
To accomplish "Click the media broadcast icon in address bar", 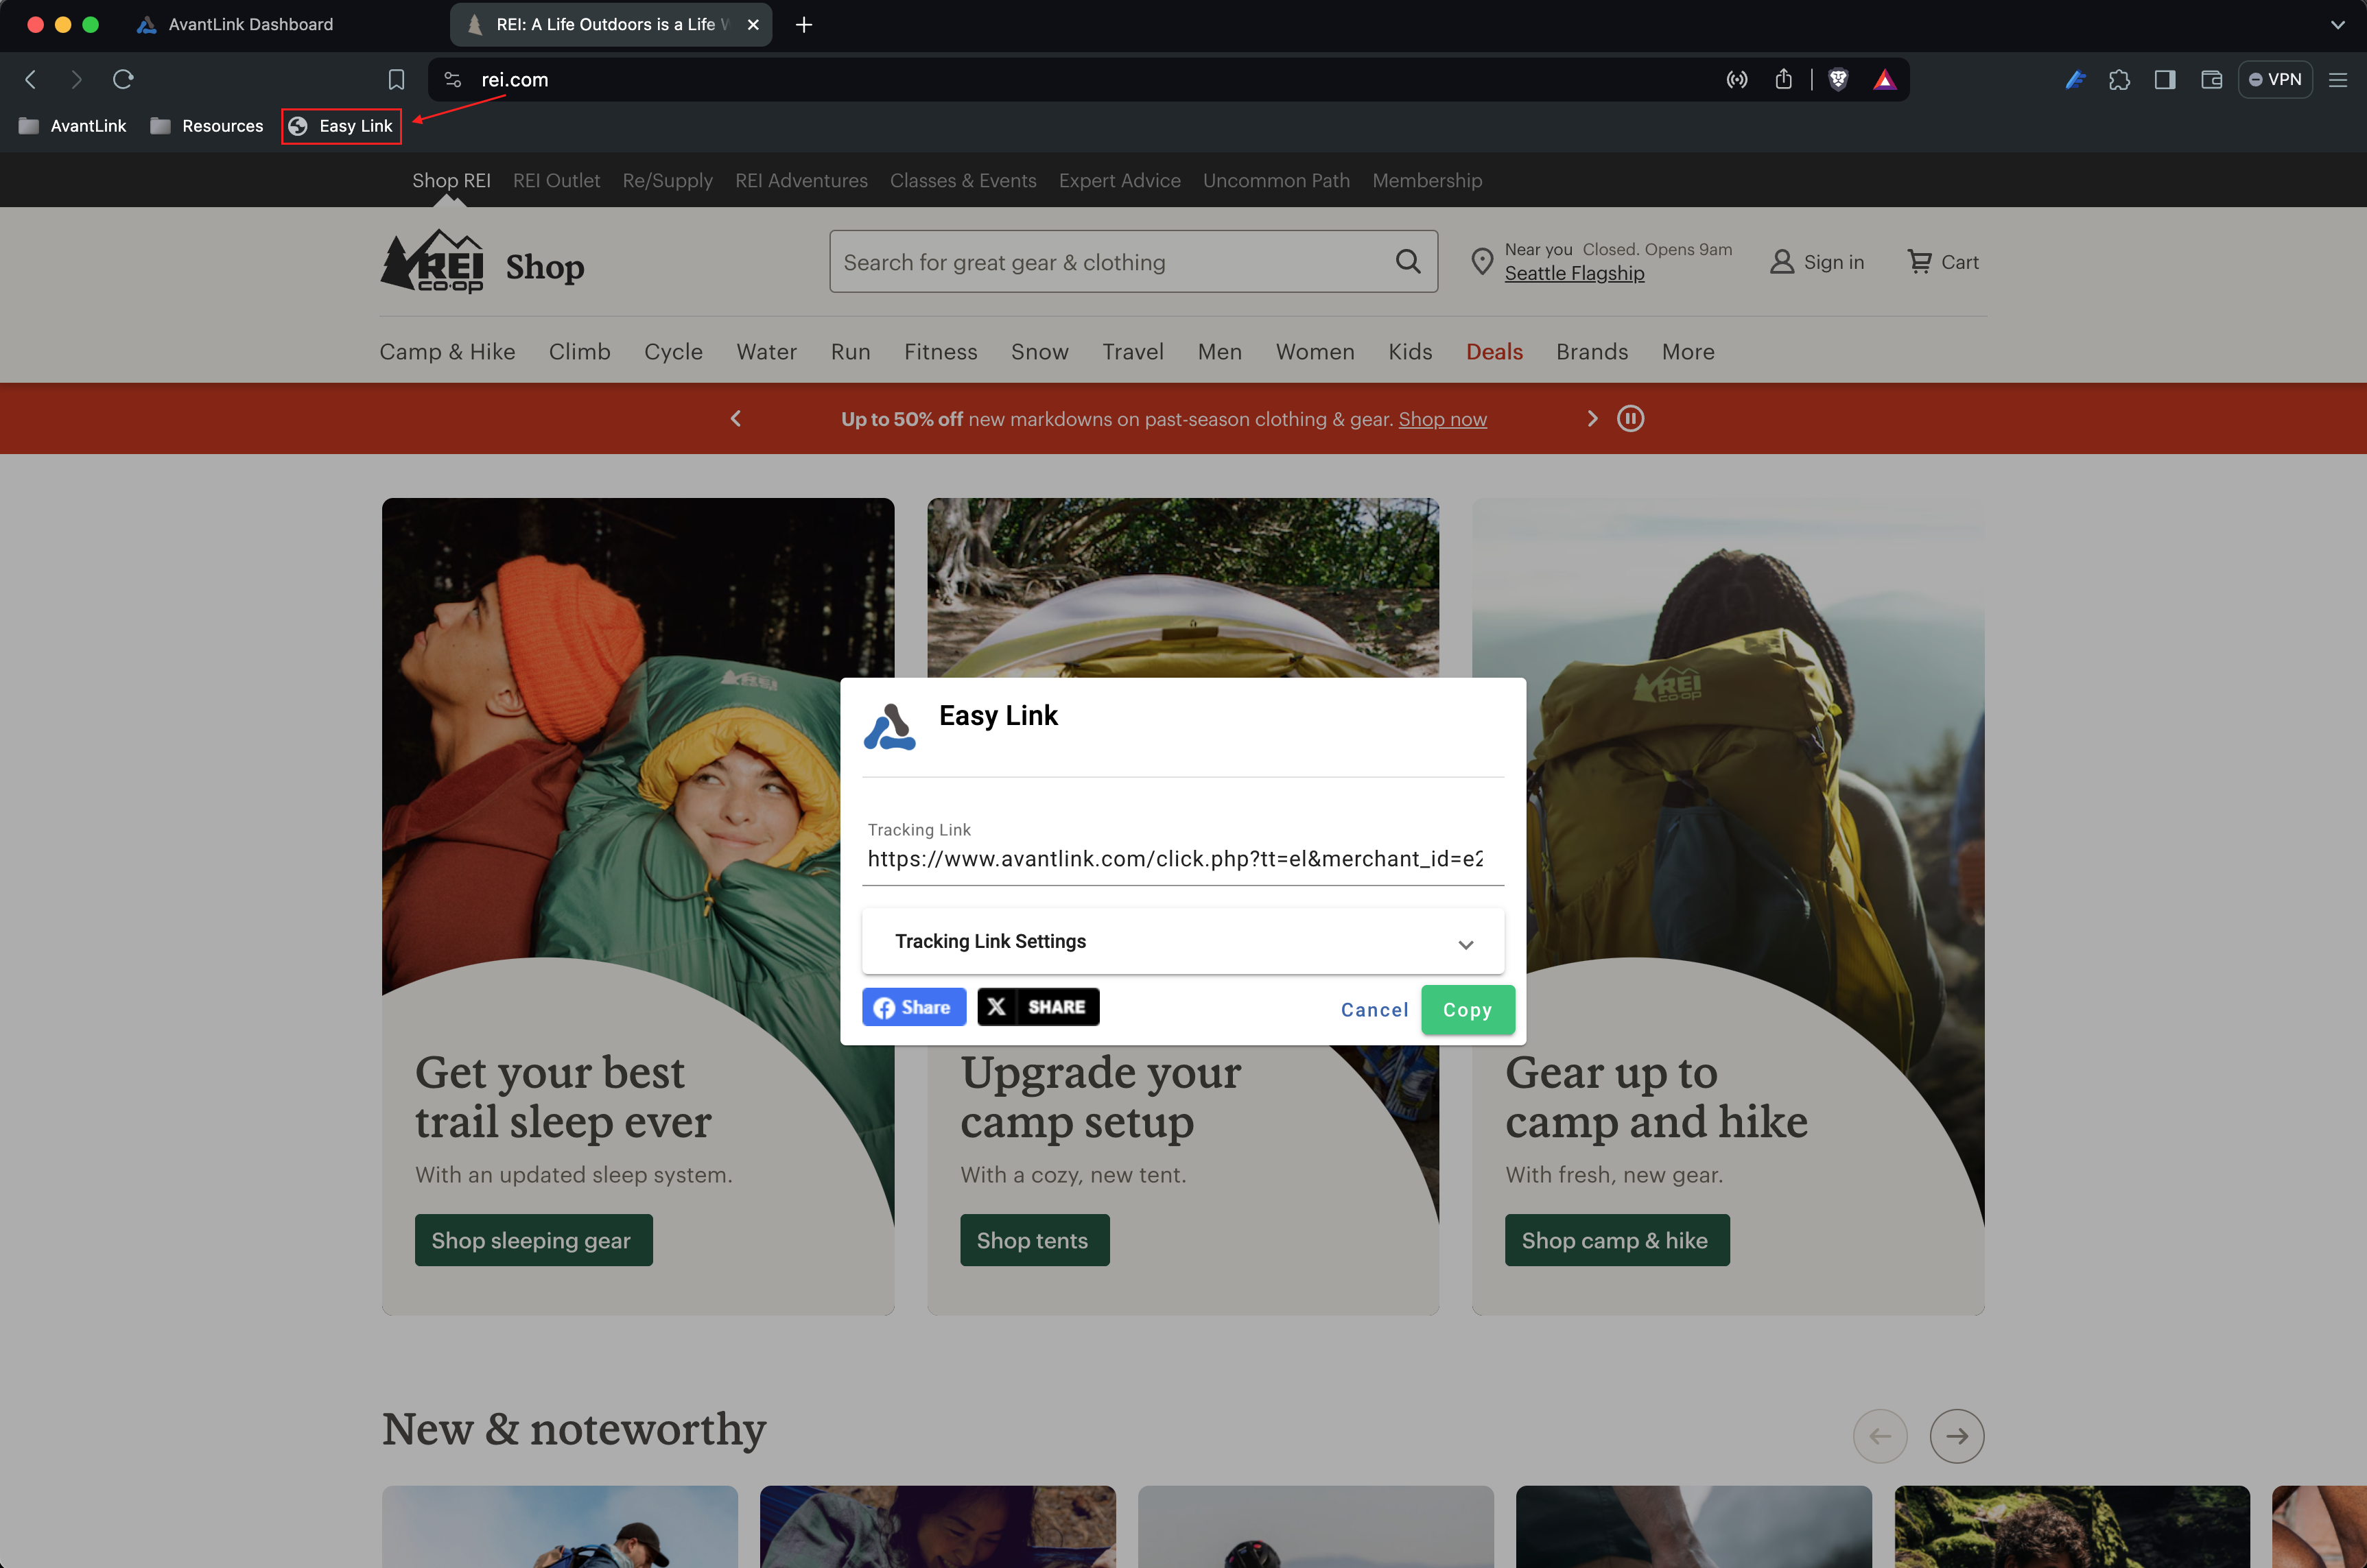I will (1737, 79).
